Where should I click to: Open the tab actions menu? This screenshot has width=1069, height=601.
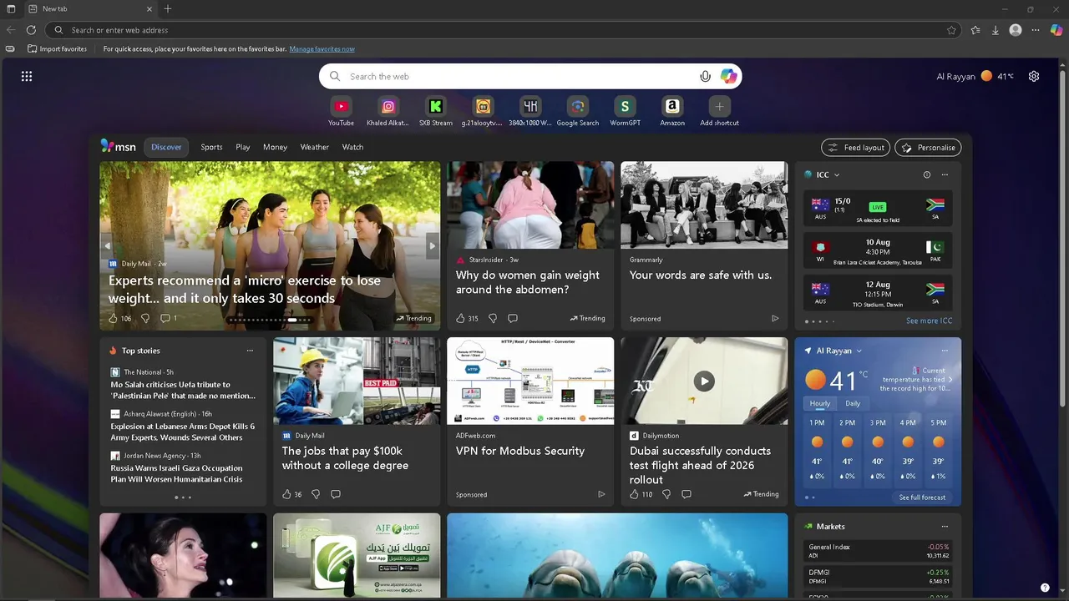pyautogui.click(x=11, y=8)
